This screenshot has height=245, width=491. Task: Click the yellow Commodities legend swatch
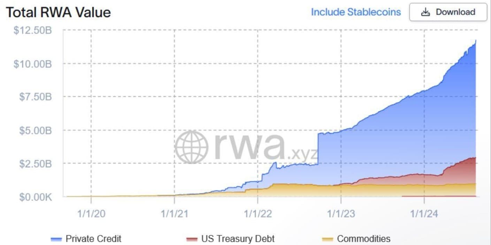[x=328, y=239]
